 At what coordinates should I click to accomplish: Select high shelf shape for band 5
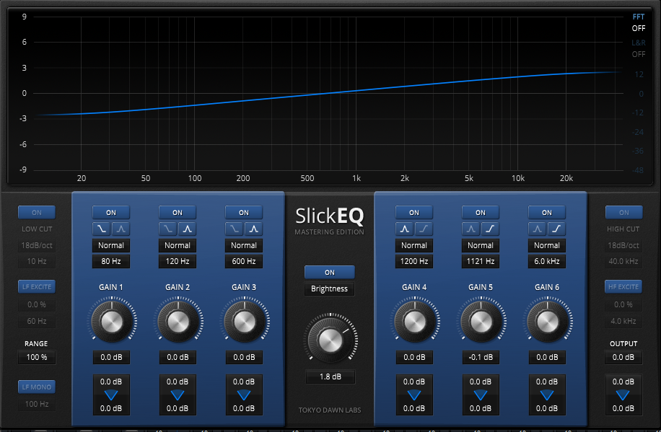490,229
